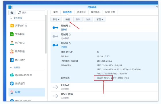Click the IPv6 隧道 title text
Viewport: 161px width, 104px height.
(x=67, y=94)
